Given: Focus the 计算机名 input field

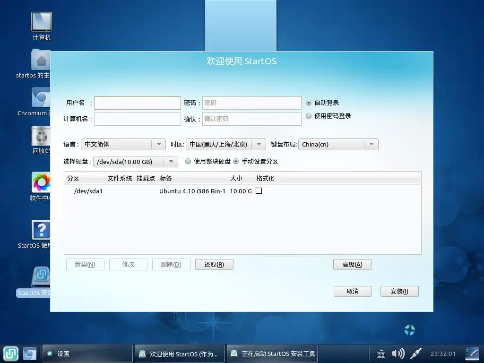Looking at the screenshot, I should coord(138,119).
